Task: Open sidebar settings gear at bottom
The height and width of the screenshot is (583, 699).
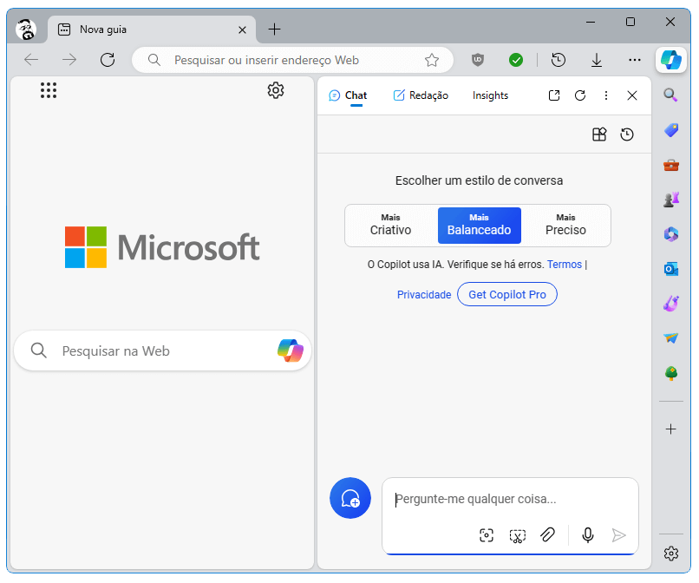Action: pos(671,554)
